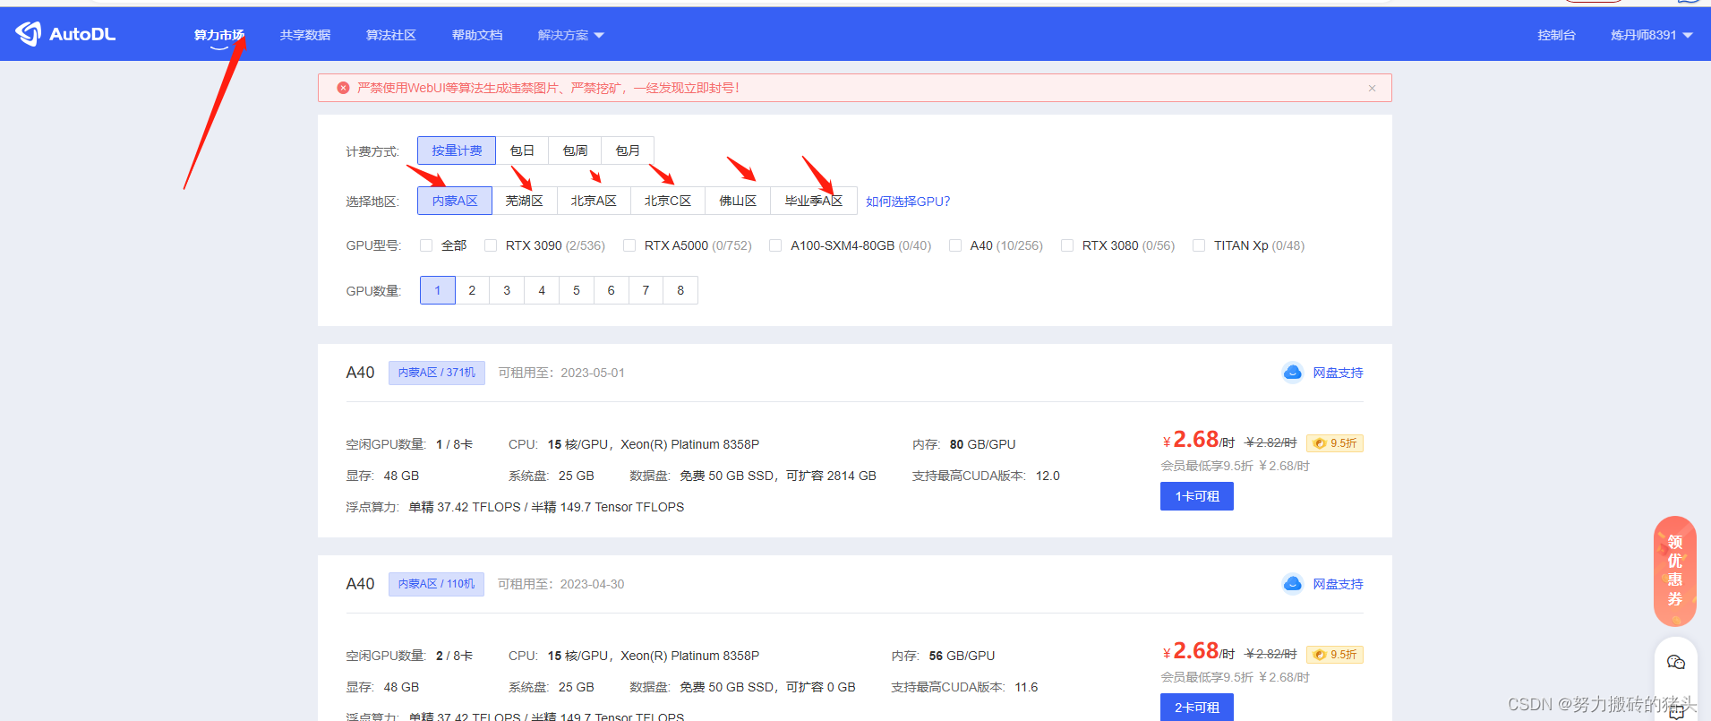Open the 如何选择GPU? help link
Screen dimensions: 1711x721
pyautogui.click(x=908, y=202)
